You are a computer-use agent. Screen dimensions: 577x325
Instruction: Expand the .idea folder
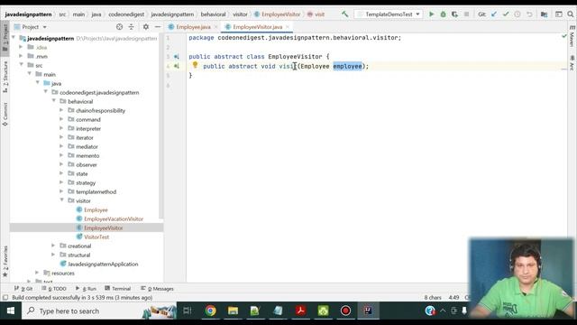[x=21, y=47]
